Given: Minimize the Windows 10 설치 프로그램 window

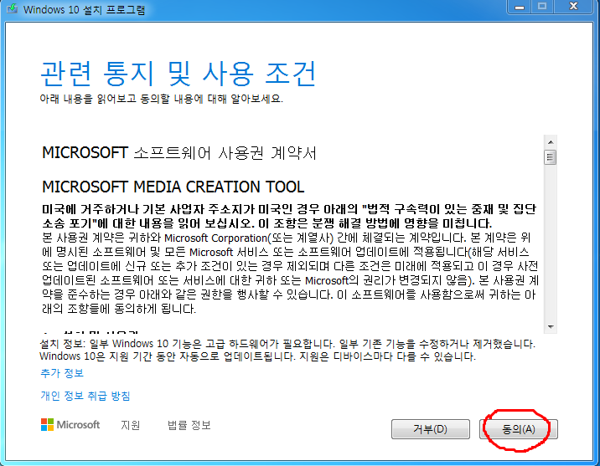Looking at the screenshot, I should point(520,7).
